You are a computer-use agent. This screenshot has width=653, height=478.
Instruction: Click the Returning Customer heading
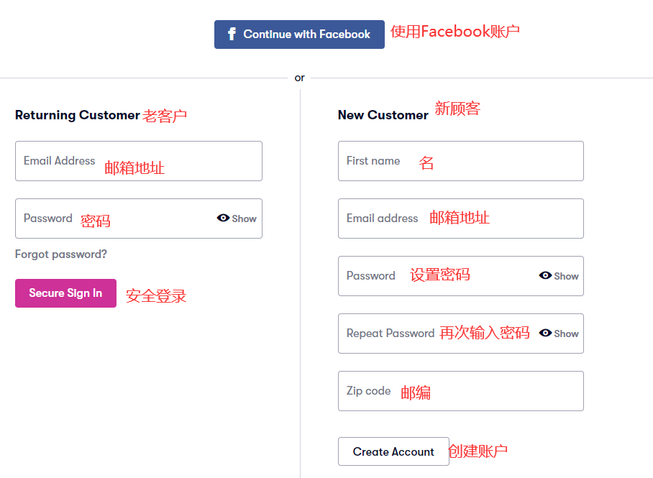click(77, 115)
